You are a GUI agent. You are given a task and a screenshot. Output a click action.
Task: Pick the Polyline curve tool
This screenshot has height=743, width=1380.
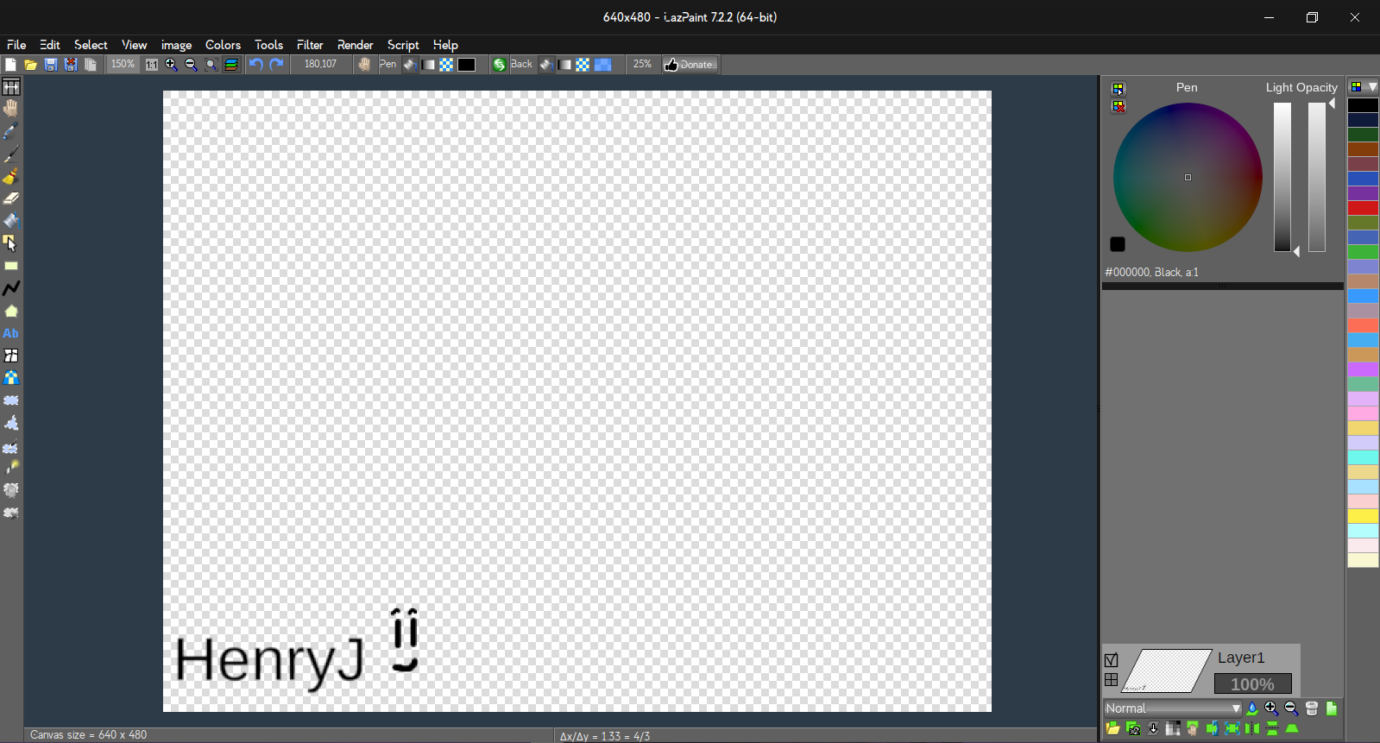[11, 288]
